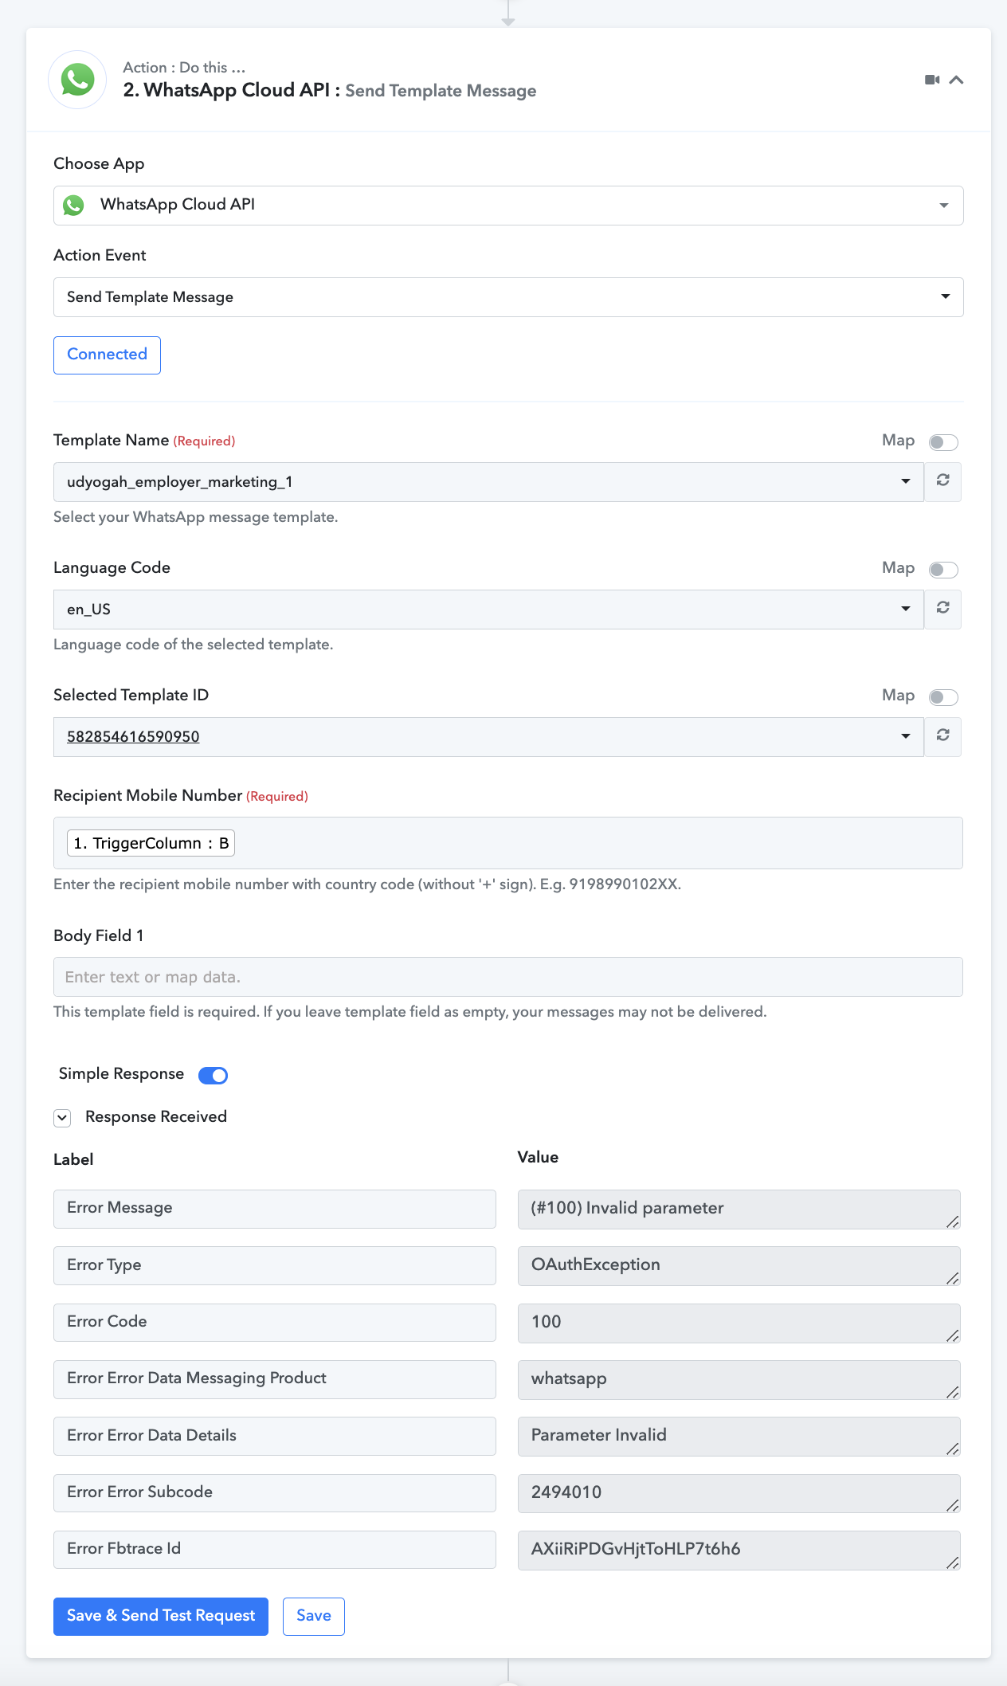Turn off the Simple Response switch
This screenshot has width=1007, height=1686.
point(214,1076)
